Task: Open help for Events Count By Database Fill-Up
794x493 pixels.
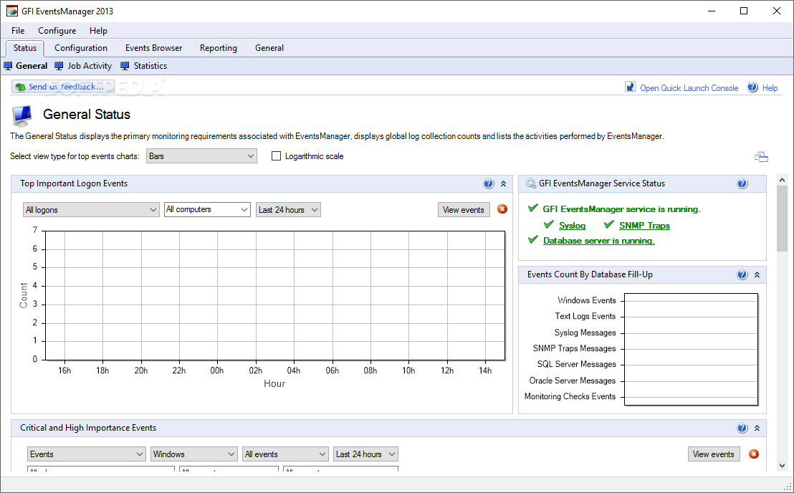Action: point(742,275)
